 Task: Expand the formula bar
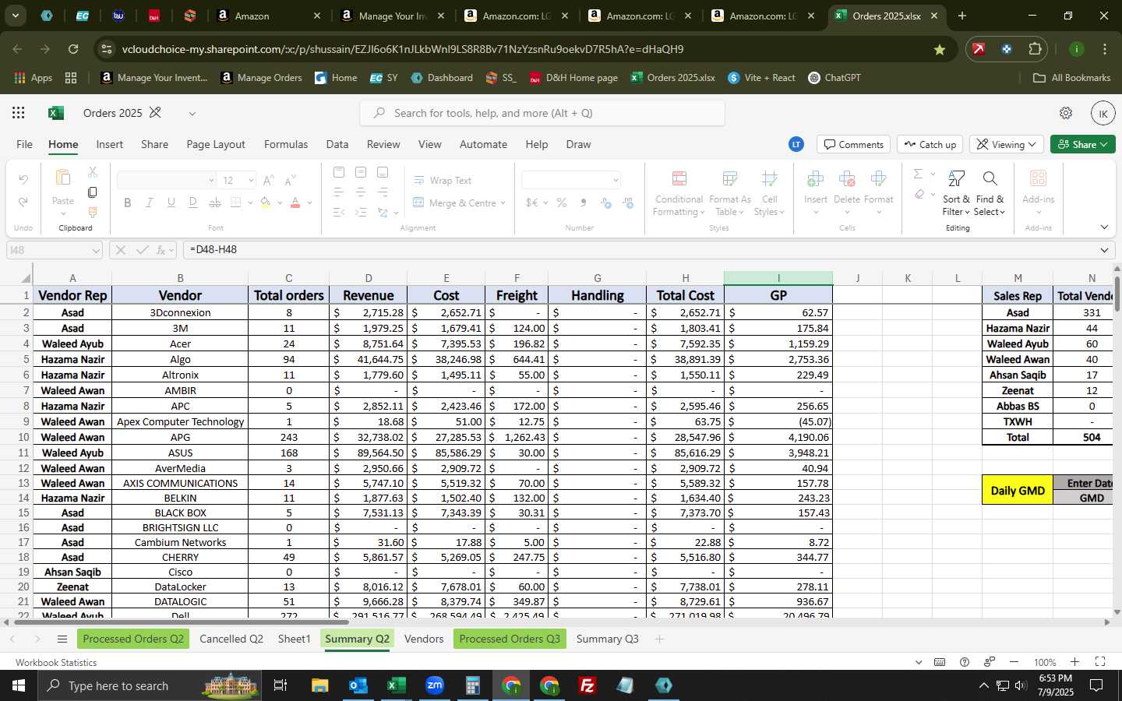[x=1104, y=250]
